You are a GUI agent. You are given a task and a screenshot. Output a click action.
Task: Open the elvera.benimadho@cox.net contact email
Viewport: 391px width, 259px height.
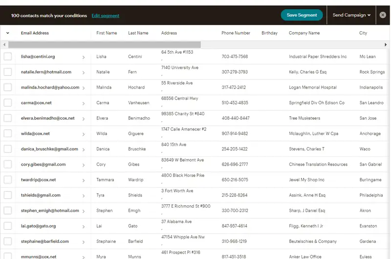tap(47, 118)
